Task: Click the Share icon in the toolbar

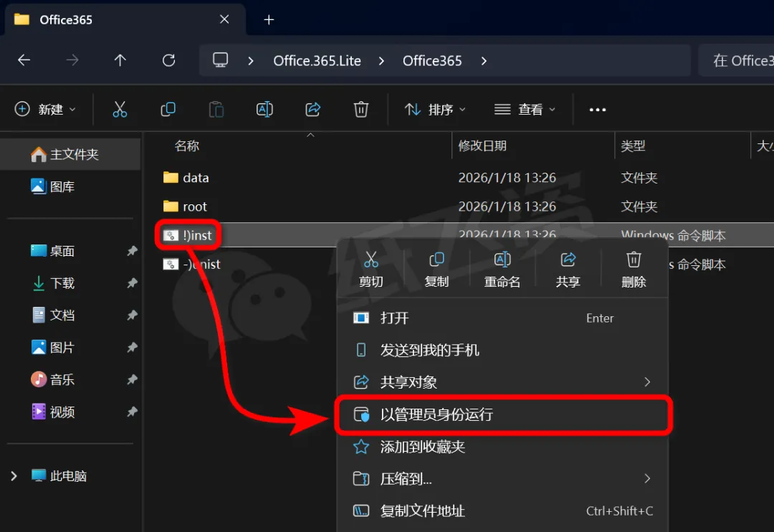Action: pos(313,109)
